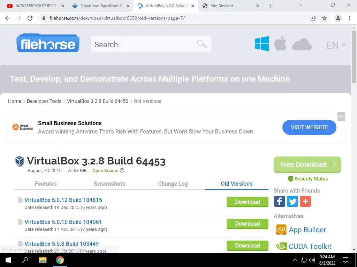Click the share page icon in address bar
Viewport: 357px width, 267px height.
[313, 18]
